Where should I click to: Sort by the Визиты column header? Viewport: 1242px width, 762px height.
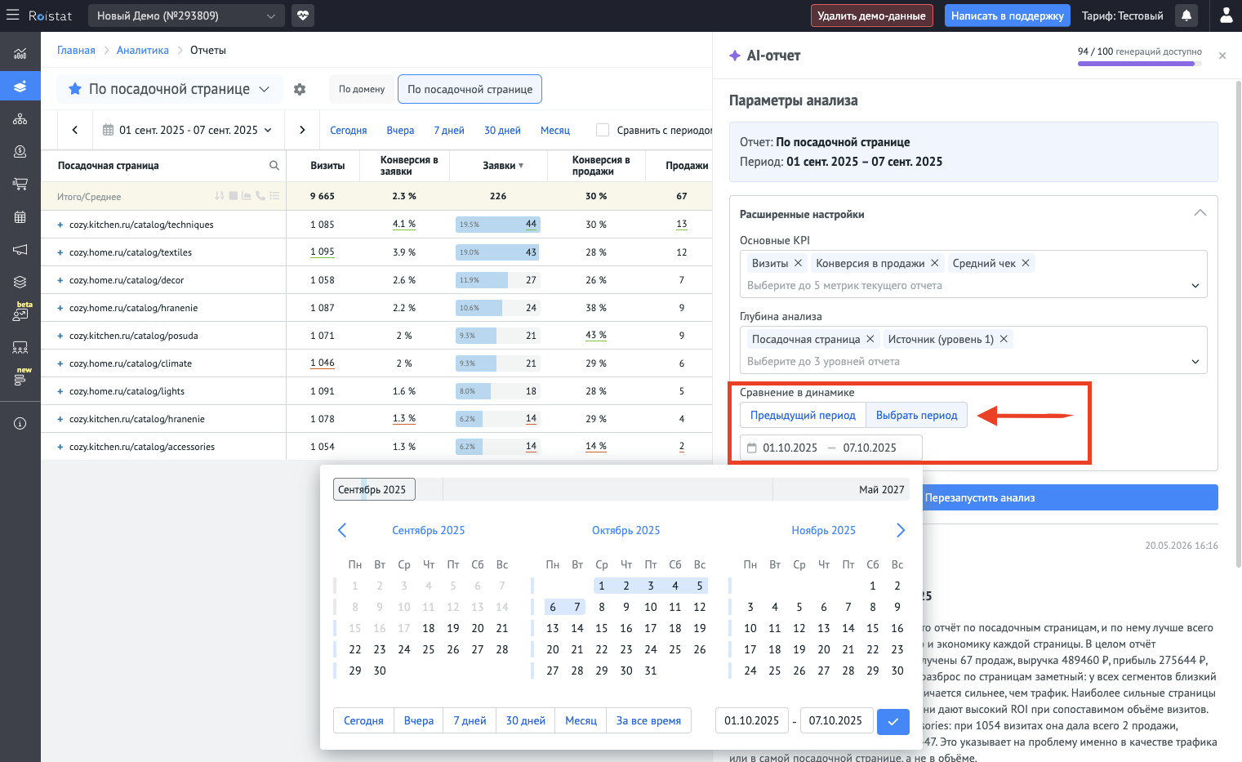click(327, 166)
